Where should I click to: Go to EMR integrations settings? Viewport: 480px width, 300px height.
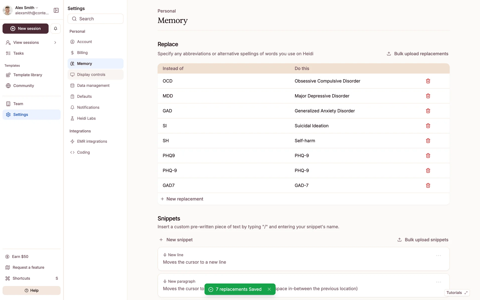[92, 141]
